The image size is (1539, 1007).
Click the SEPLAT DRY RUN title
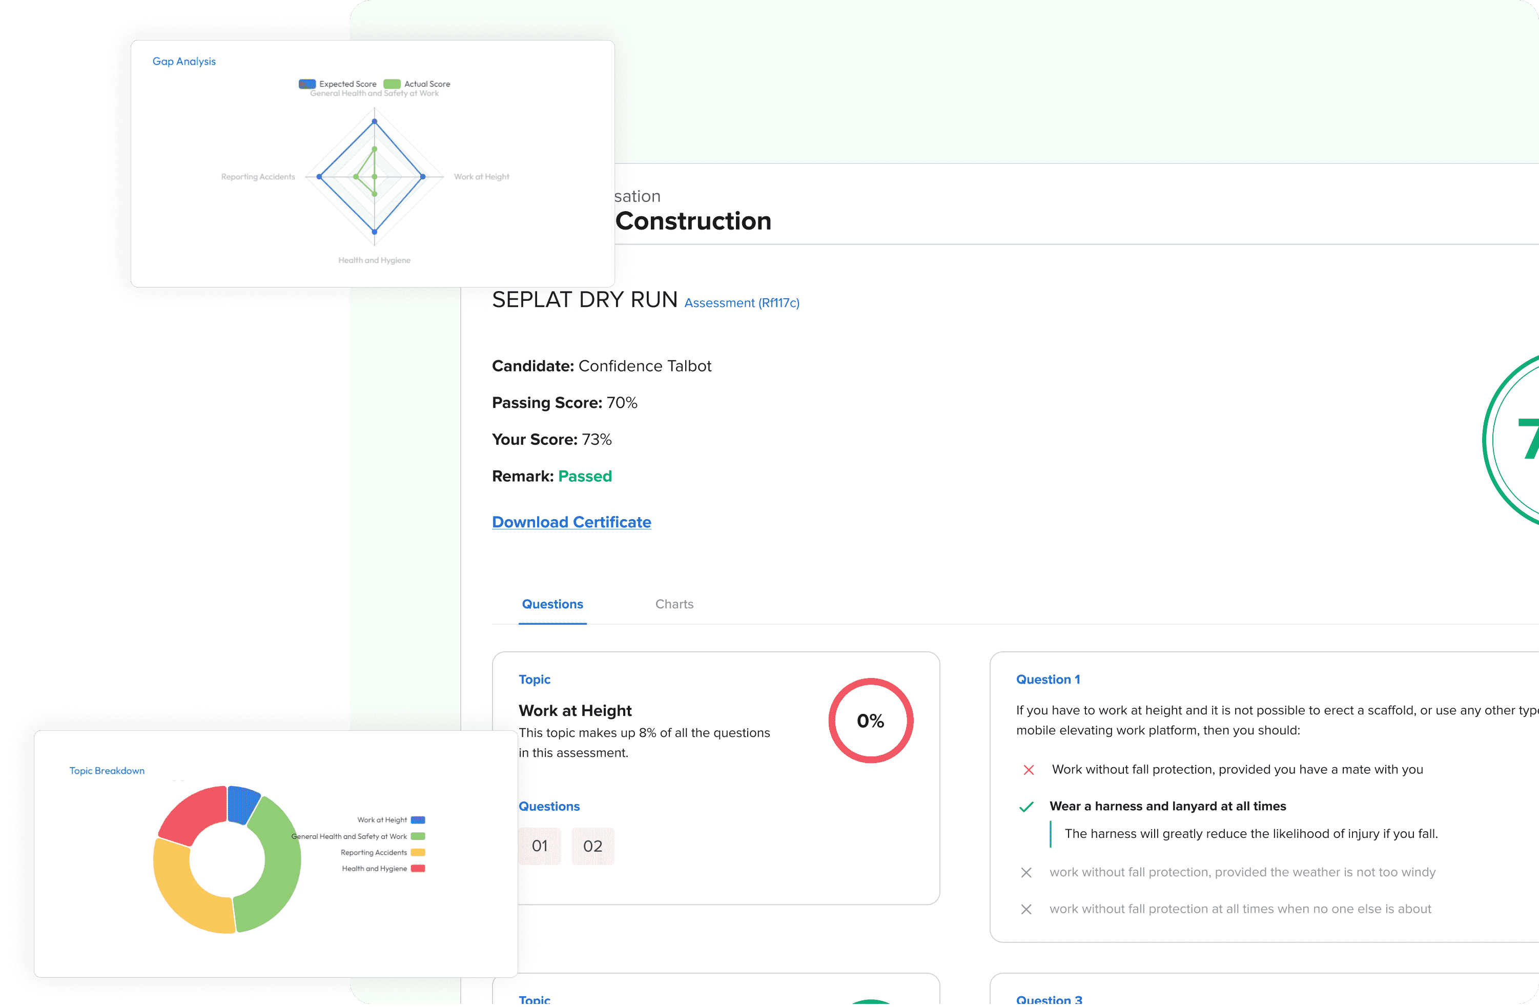coord(584,299)
